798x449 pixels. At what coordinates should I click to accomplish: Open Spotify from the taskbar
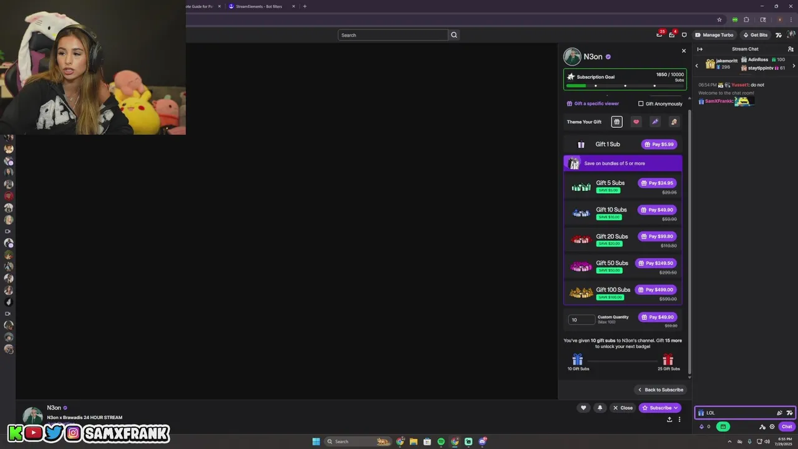tap(441, 442)
